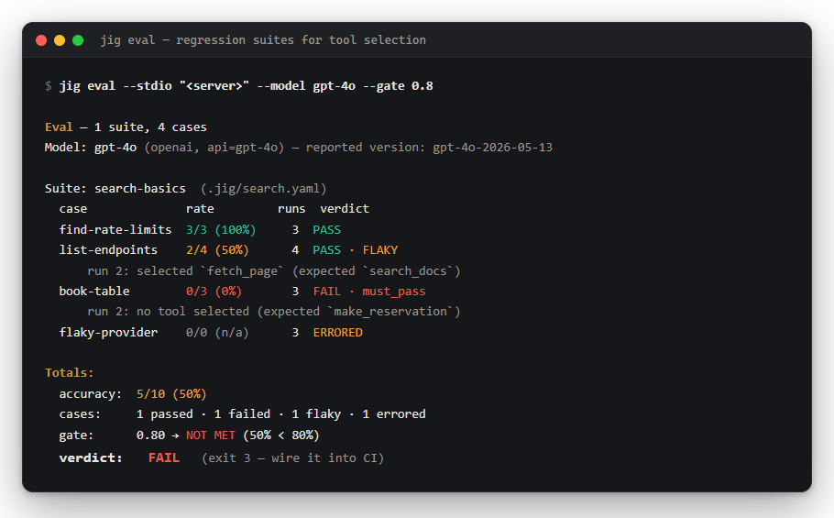Click the 'gate:' label

76,435
